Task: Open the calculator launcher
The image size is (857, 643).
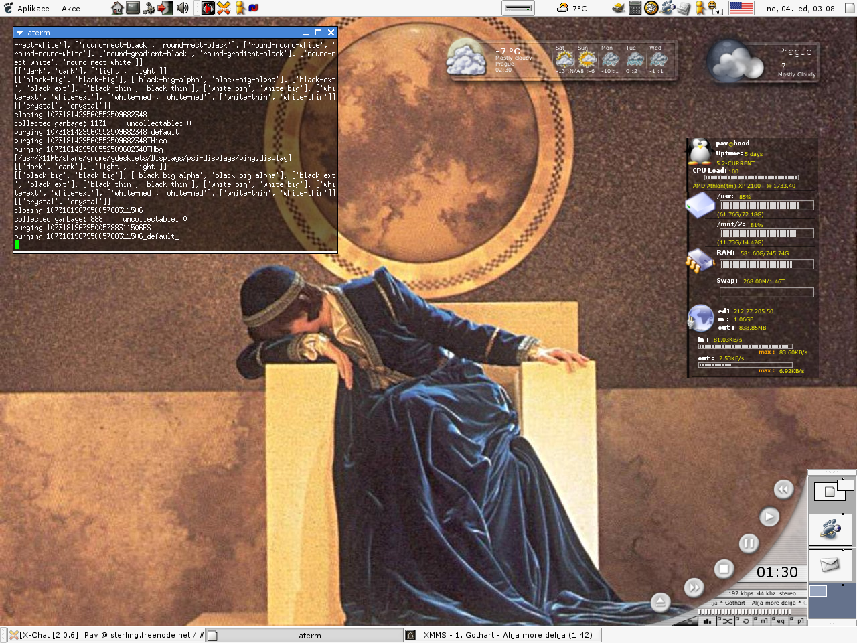Action: (x=635, y=8)
